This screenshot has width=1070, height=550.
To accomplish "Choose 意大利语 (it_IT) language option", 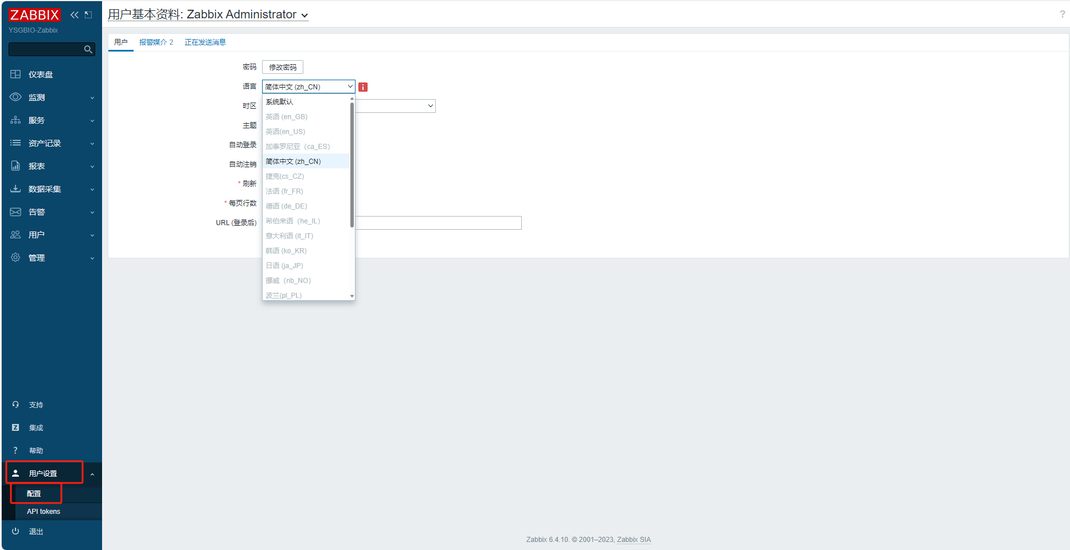I will click(x=306, y=236).
